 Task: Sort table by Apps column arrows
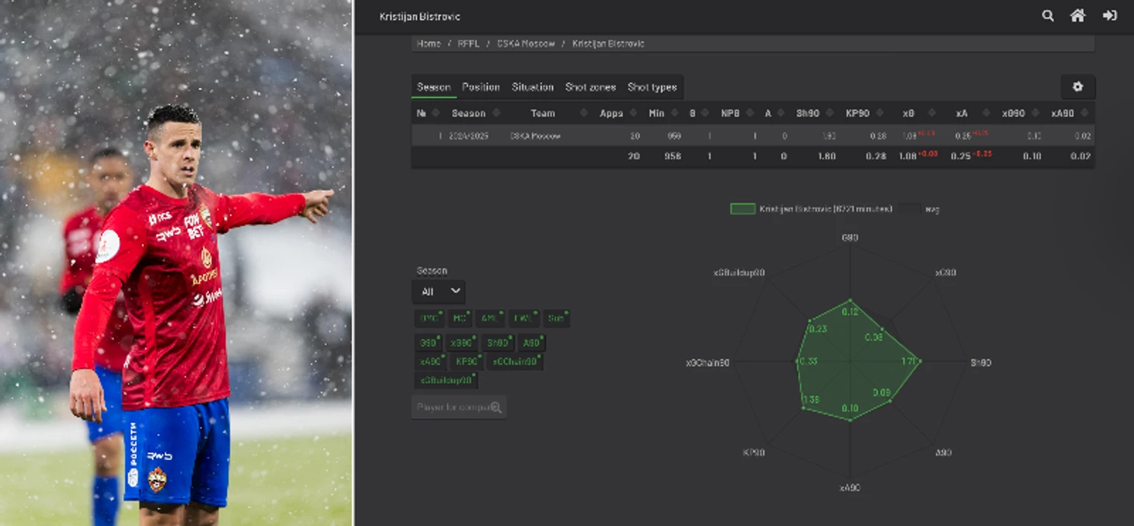(x=632, y=113)
